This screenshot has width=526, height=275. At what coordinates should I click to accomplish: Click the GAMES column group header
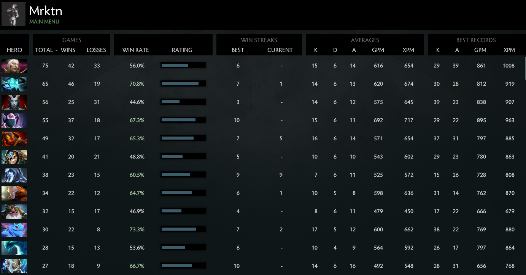point(72,40)
